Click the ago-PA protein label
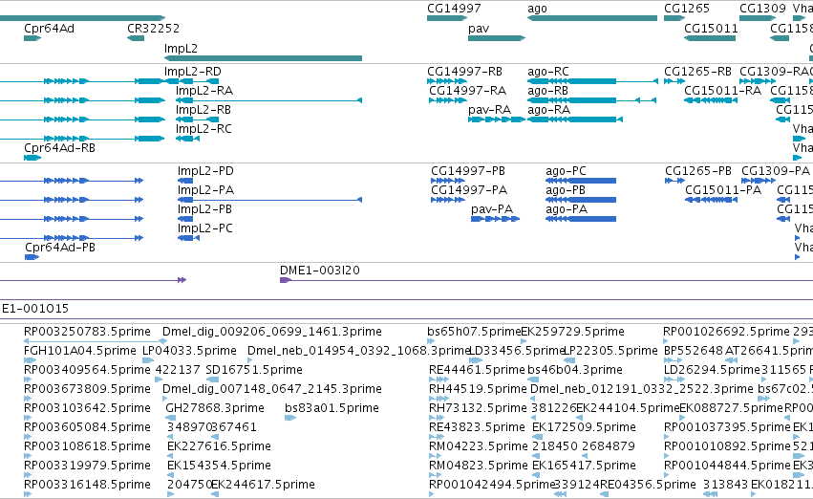The height and width of the screenshot is (499, 813). [x=567, y=209]
